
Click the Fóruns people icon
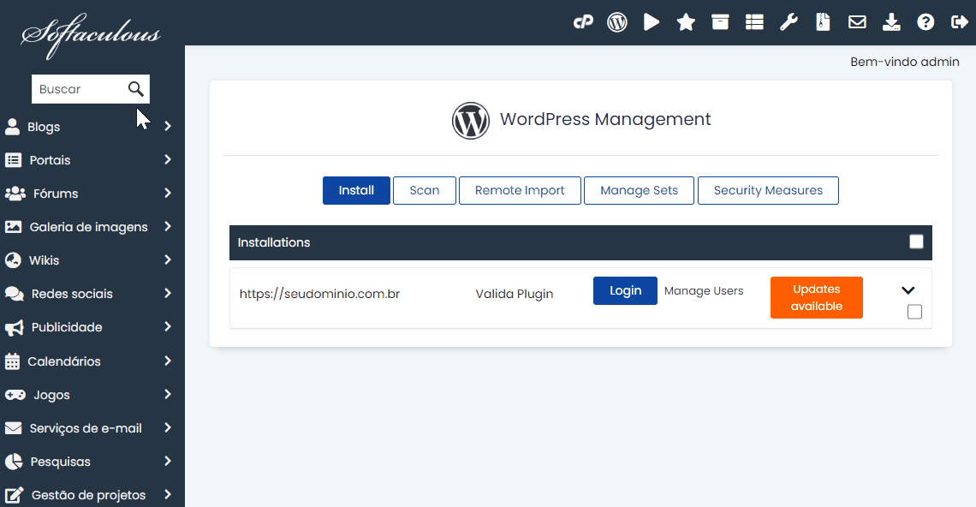click(15, 194)
